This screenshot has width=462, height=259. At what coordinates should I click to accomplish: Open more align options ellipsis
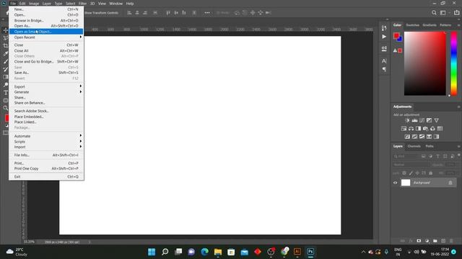pyautogui.click(x=207, y=13)
